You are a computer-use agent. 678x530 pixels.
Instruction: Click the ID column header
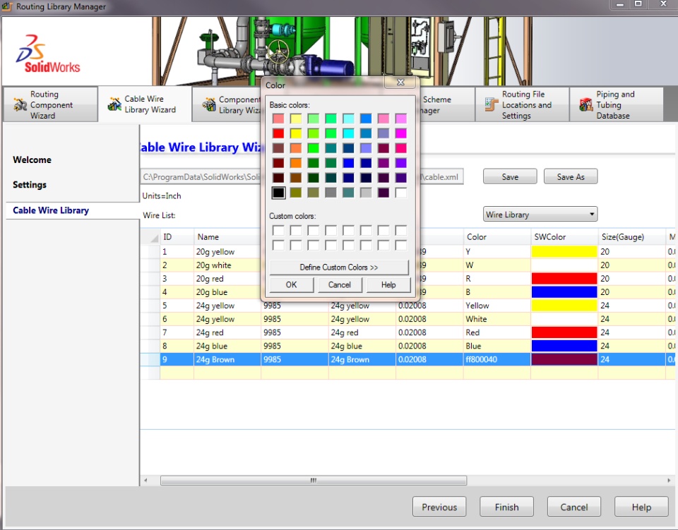pyautogui.click(x=177, y=236)
